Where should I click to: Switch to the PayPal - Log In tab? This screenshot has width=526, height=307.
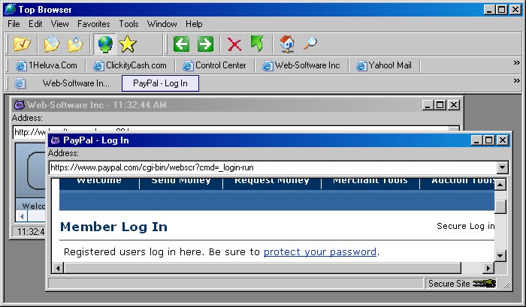(160, 83)
